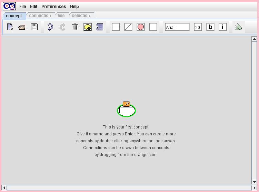Viewport: 259px width, 192px height.
Task: Delete selection with the trash can icon
Action: [x=75, y=27]
